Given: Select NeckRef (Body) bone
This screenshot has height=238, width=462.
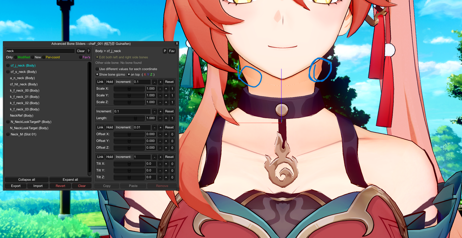Looking at the screenshot, I should (x=22, y=116).
